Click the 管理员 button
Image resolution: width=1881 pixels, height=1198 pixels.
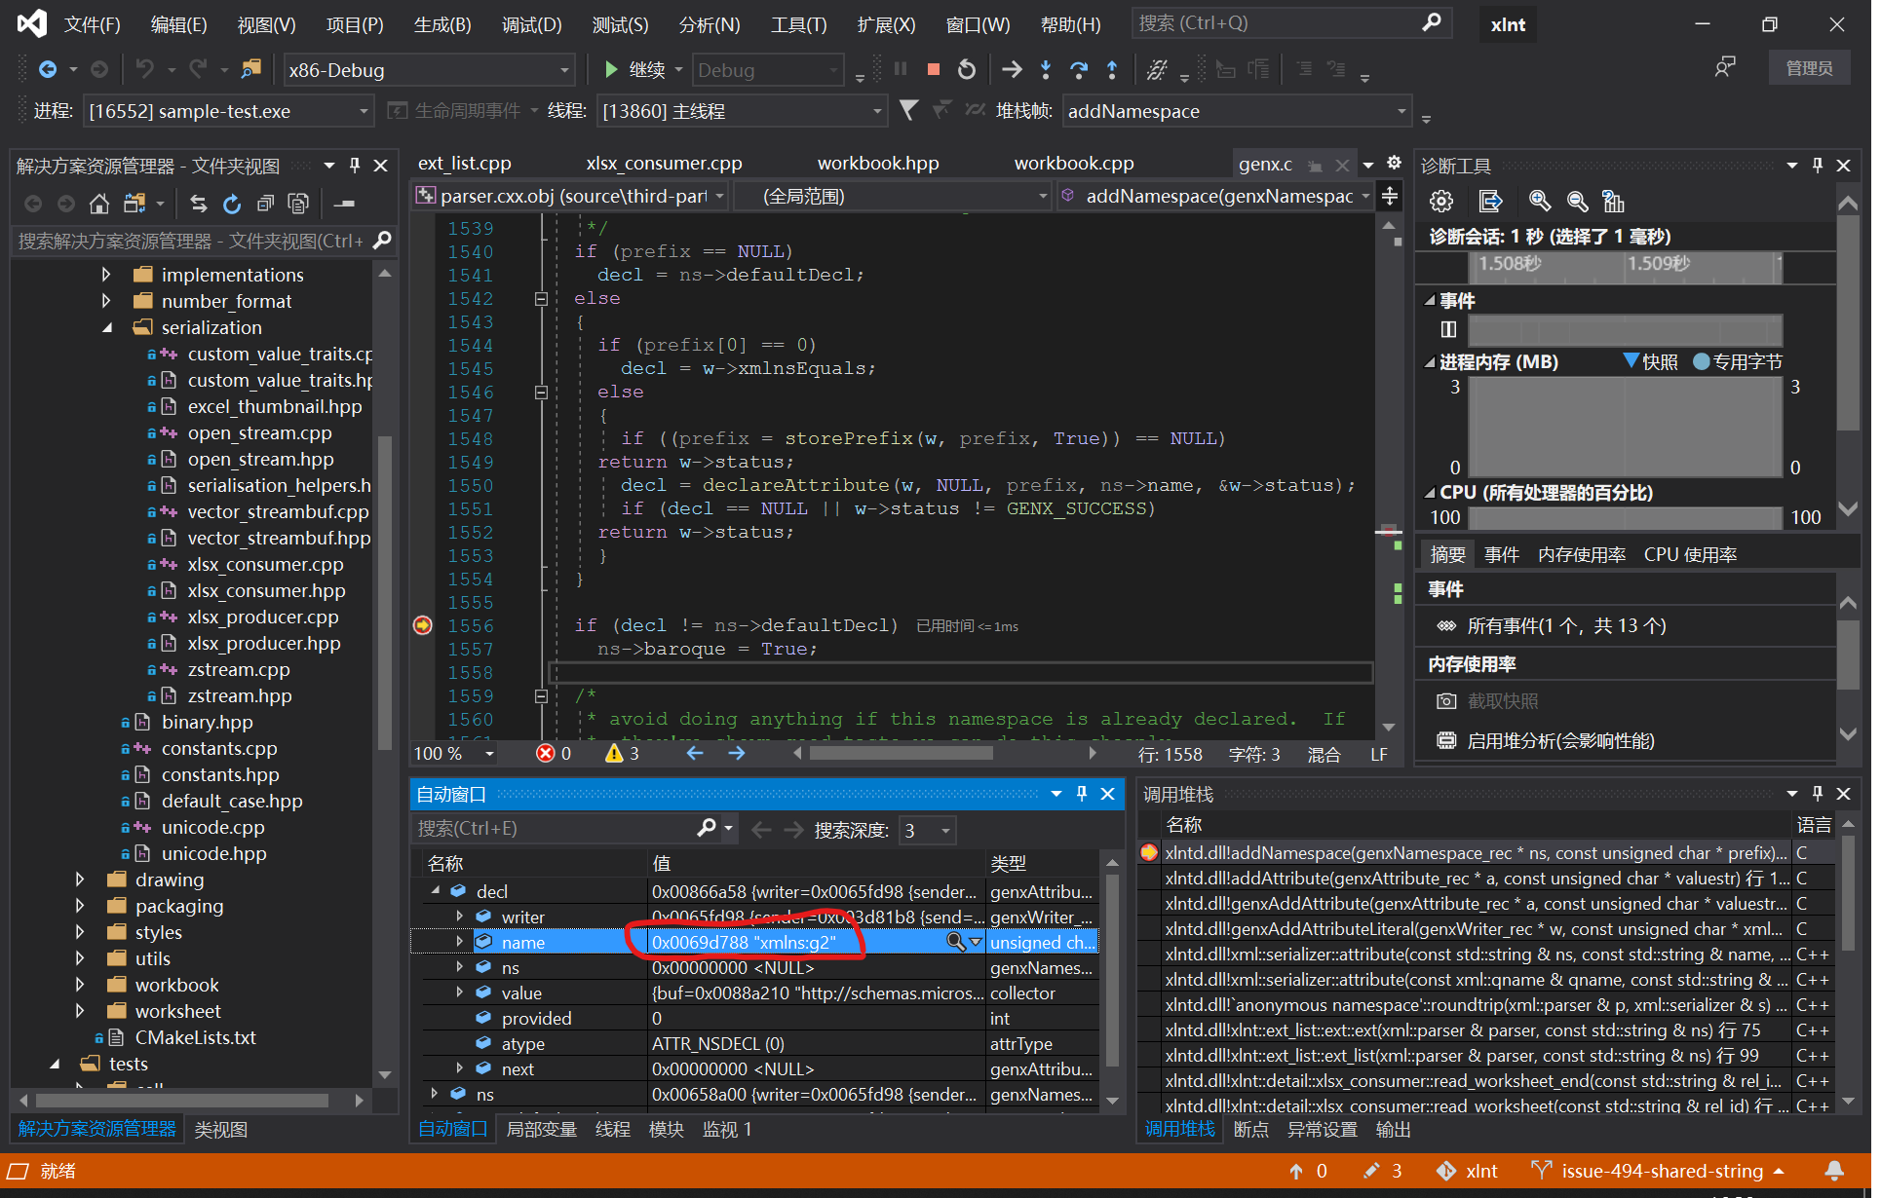coord(1809,67)
